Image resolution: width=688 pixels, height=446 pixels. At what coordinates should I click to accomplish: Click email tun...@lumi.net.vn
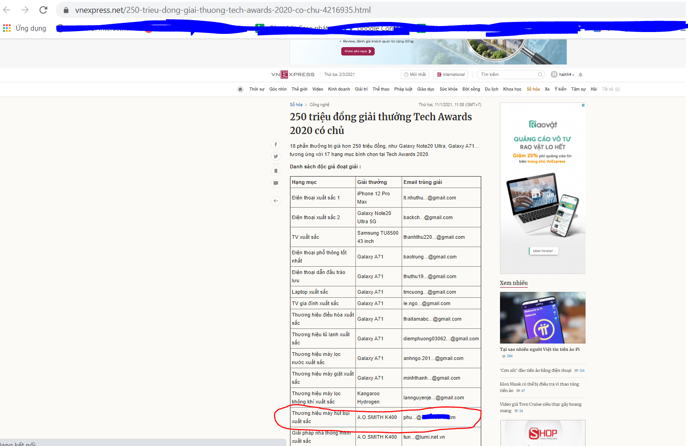pos(424,437)
